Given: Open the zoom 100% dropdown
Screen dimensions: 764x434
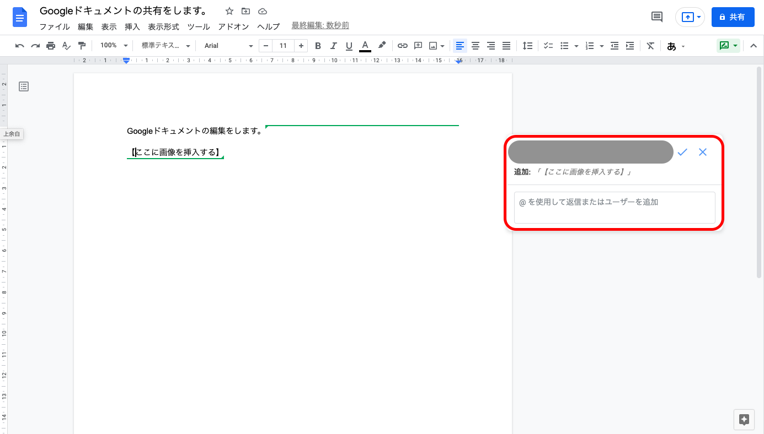Looking at the screenshot, I should [114, 46].
